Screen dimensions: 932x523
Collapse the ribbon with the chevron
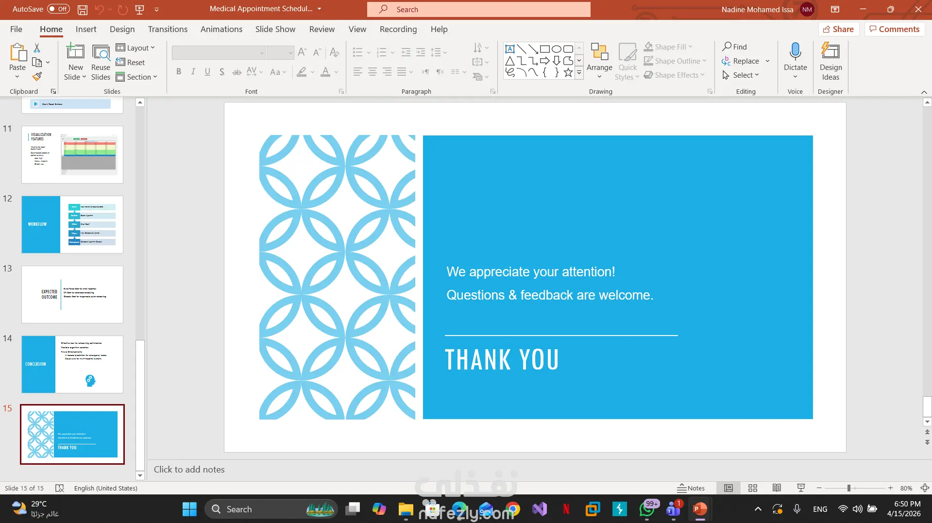[x=924, y=92]
